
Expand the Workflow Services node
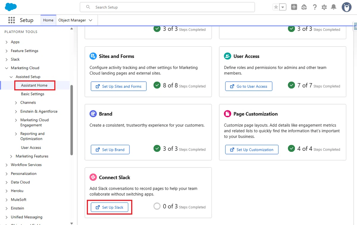click(7, 165)
